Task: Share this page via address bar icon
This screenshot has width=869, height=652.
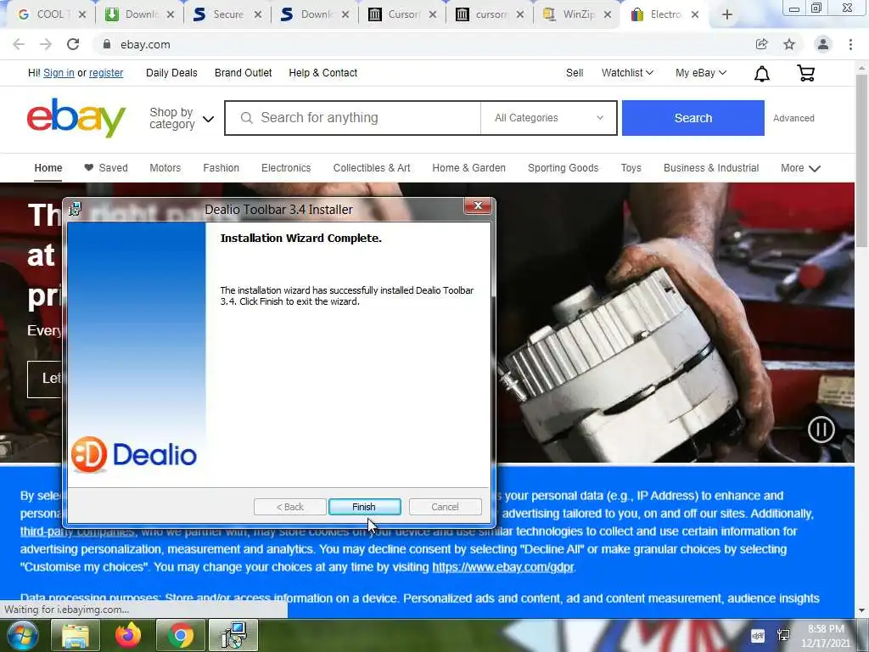Action: click(761, 44)
